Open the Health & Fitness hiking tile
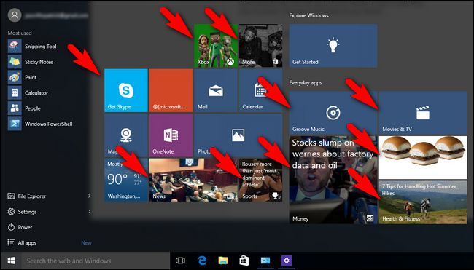Viewport: 474px width, 270px height. pyautogui.click(x=423, y=202)
